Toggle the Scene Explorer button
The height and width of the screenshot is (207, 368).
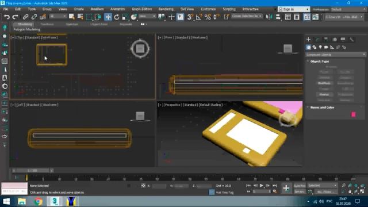click(x=287, y=17)
